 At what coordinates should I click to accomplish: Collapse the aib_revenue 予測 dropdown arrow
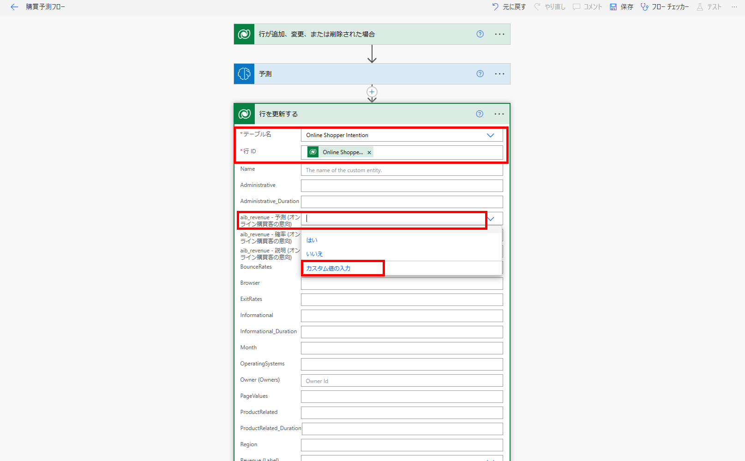pyautogui.click(x=491, y=219)
